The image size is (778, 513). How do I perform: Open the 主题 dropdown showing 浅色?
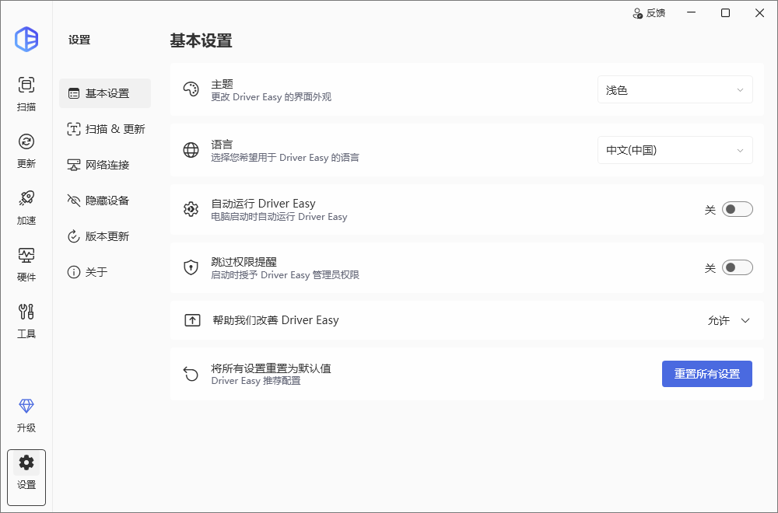pos(675,90)
